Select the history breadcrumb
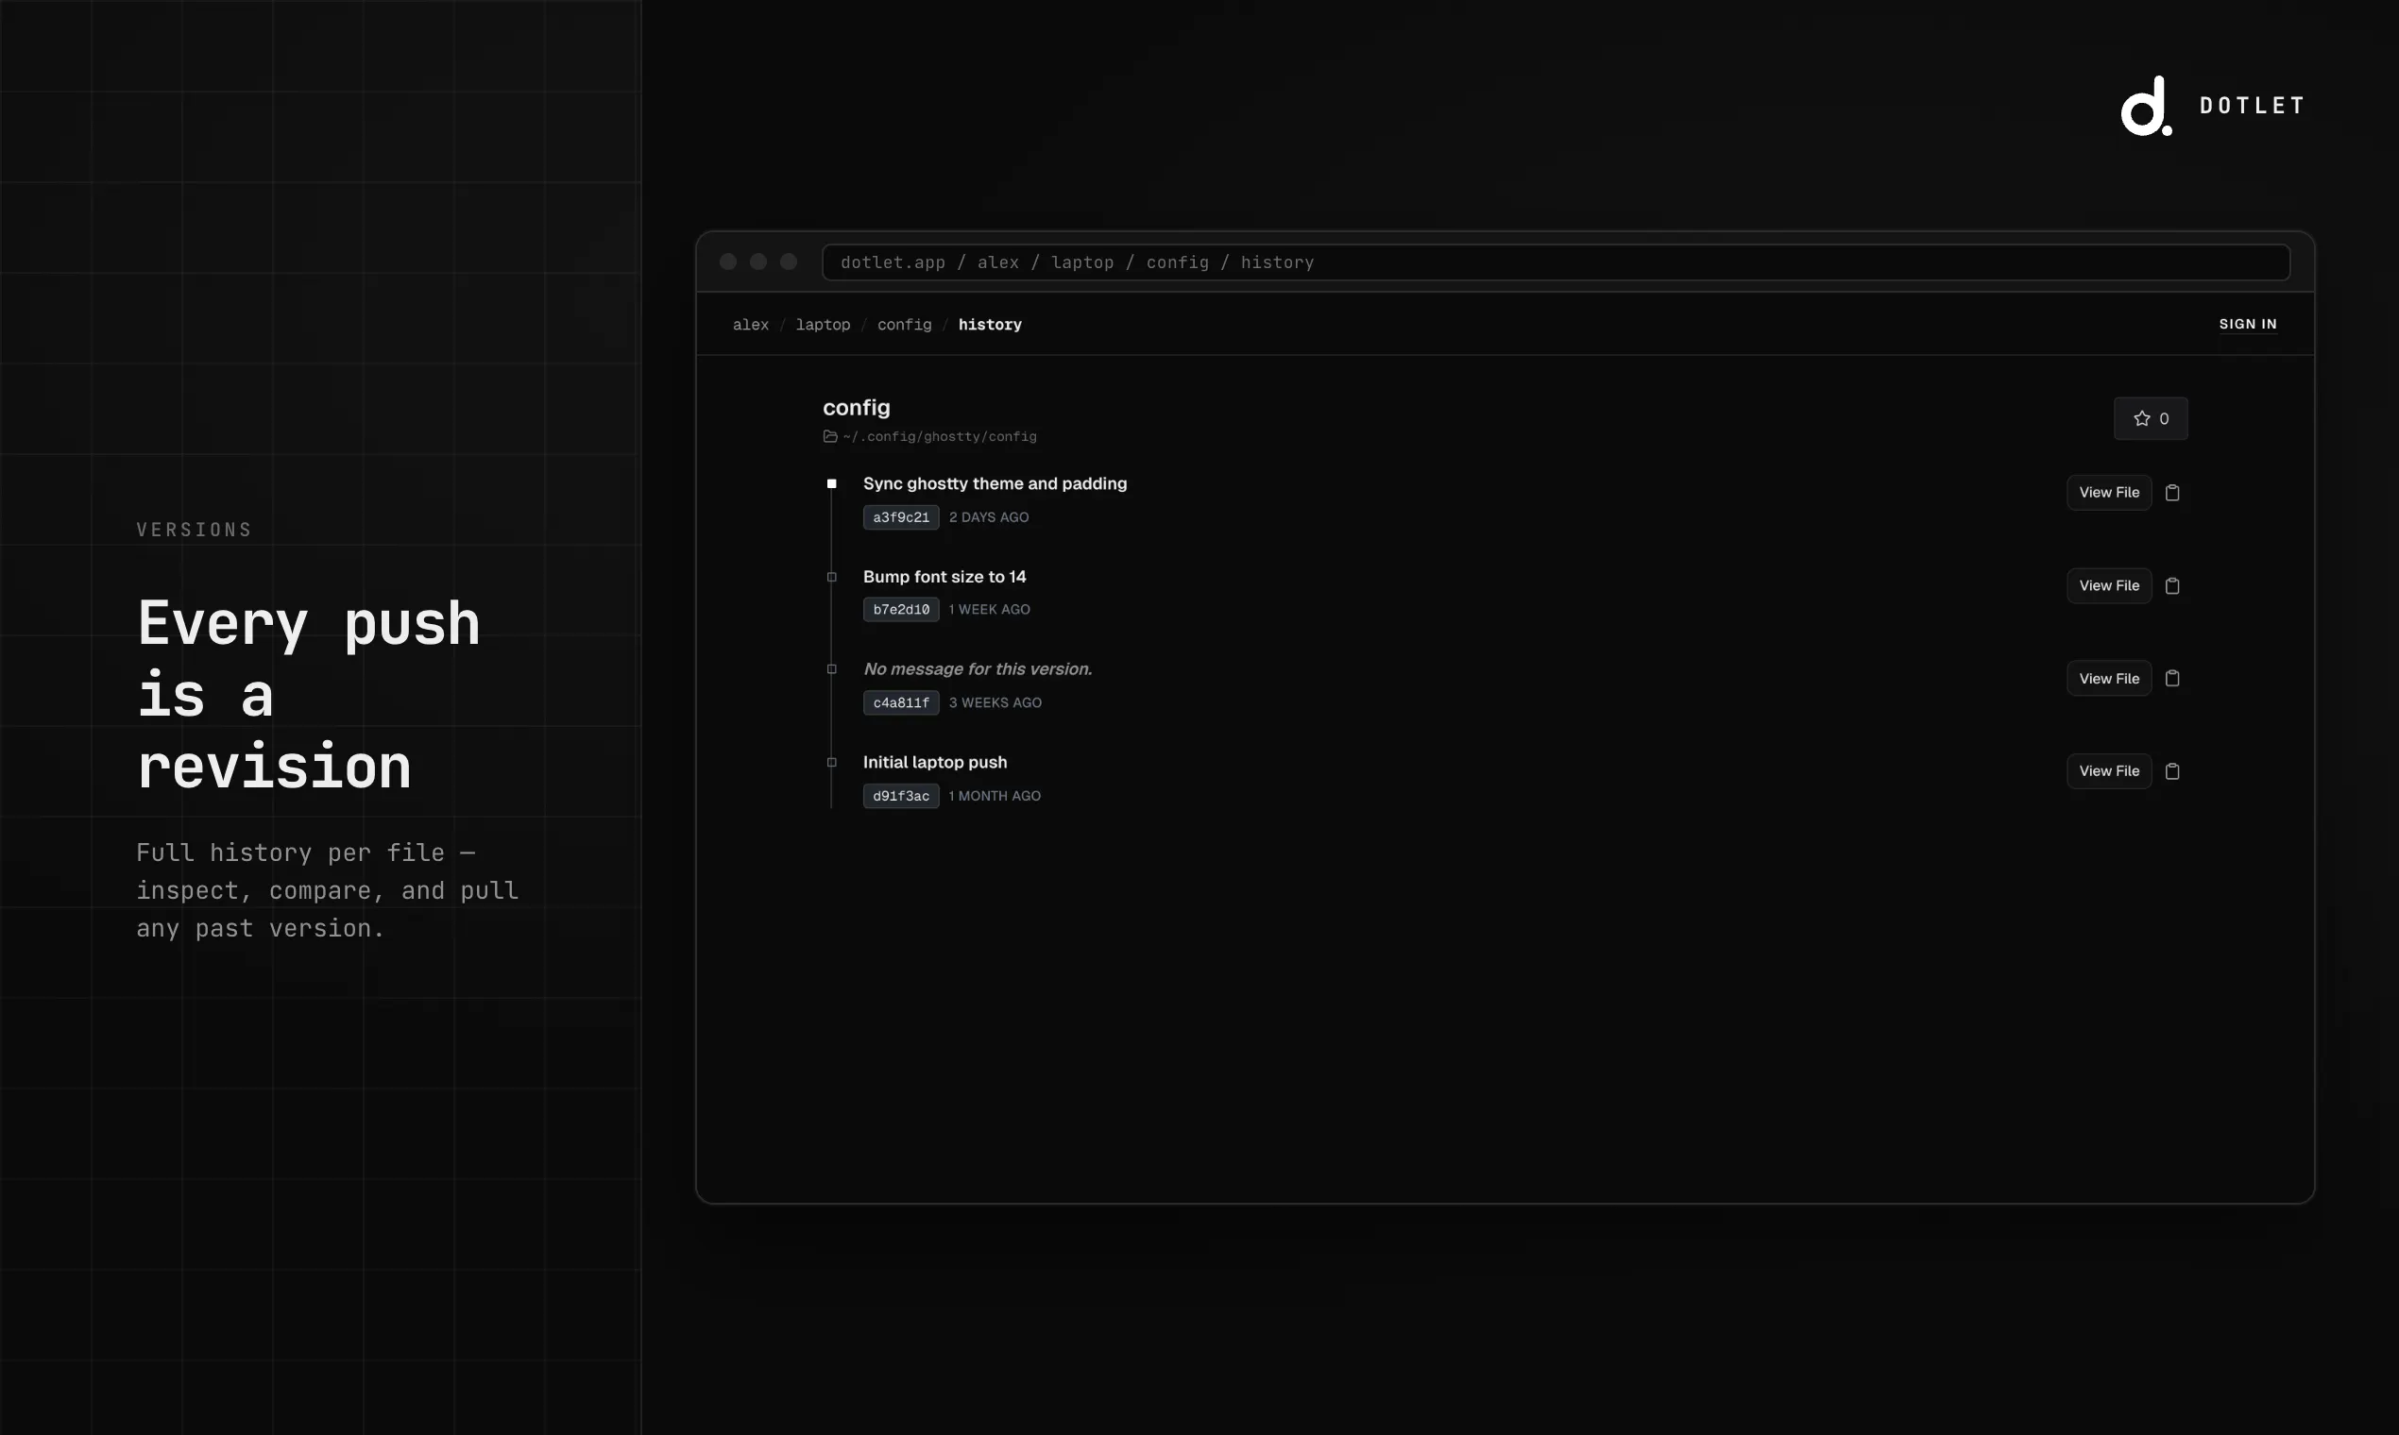 (x=990, y=325)
